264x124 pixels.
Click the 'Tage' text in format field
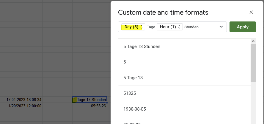click(151, 27)
